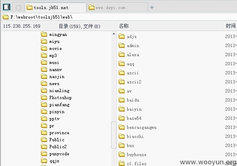Select the punycode folder in the tree
Viewport: 237px width, 166px height.
(55, 154)
